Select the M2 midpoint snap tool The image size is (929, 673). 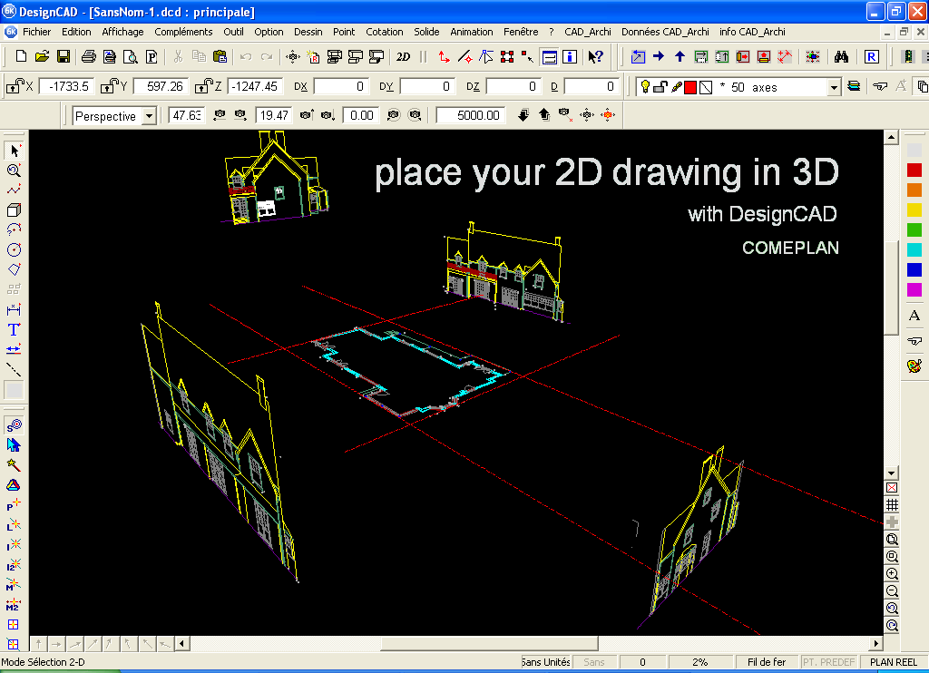[x=14, y=604]
